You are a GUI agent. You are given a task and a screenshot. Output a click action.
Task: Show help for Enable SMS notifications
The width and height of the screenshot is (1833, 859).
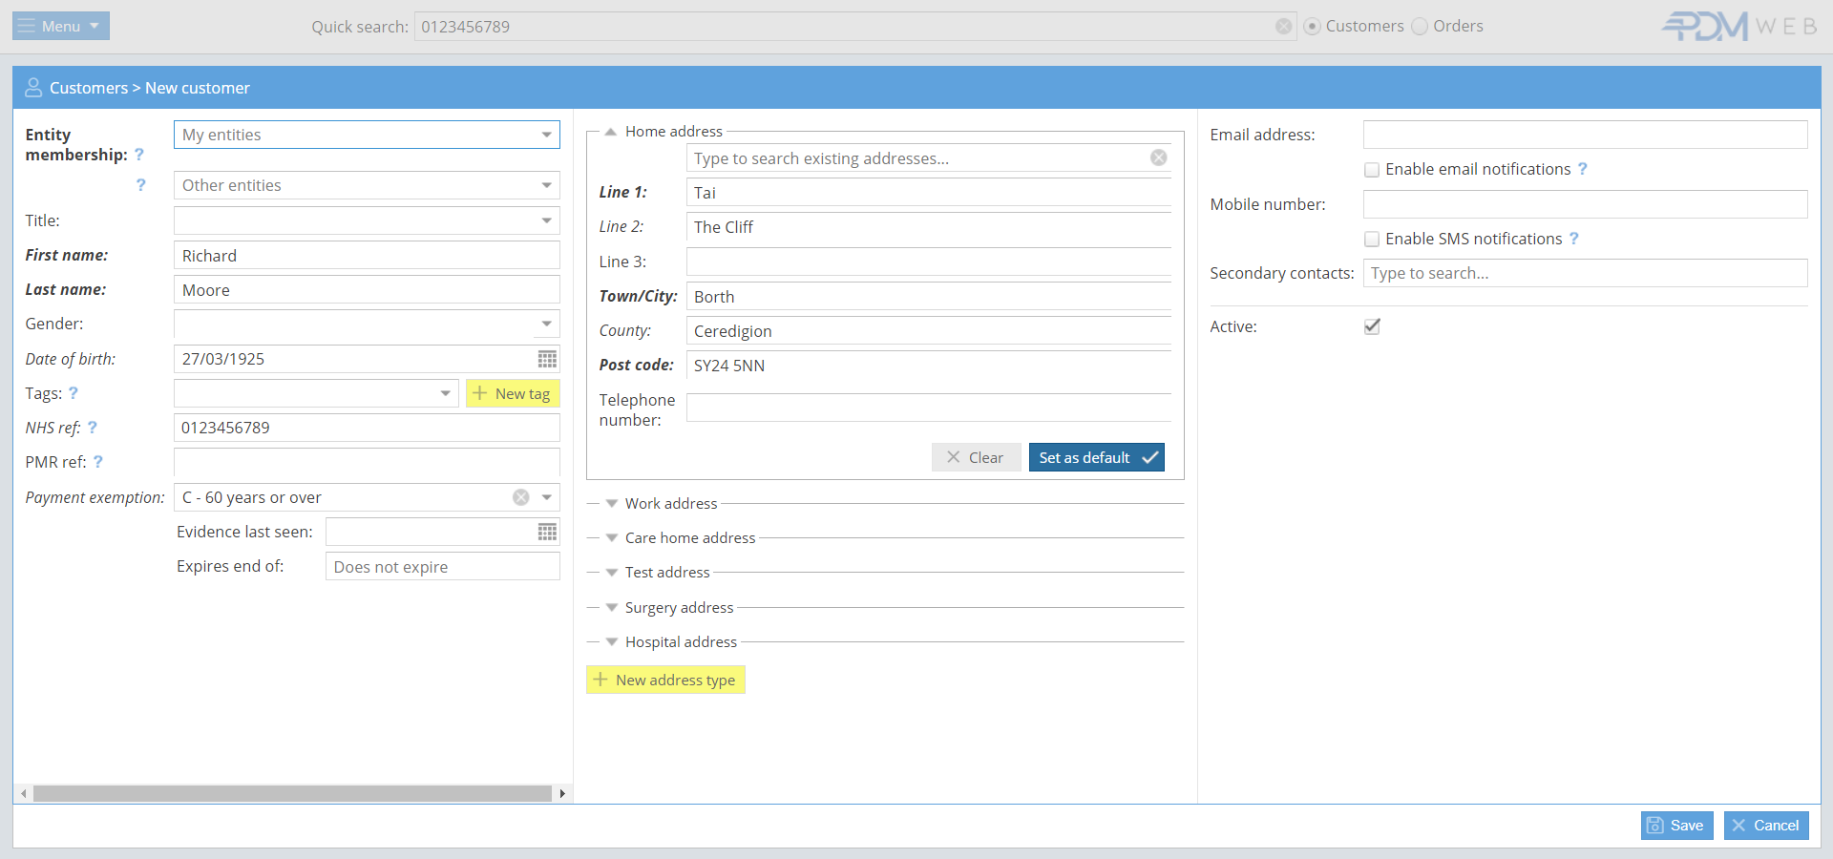point(1574,239)
